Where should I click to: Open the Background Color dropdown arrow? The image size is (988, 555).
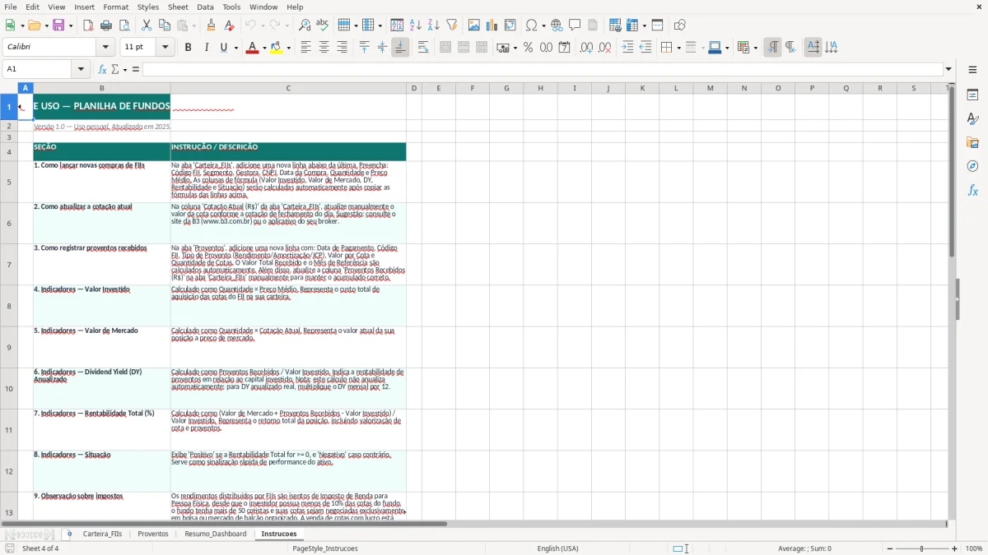pos(288,48)
